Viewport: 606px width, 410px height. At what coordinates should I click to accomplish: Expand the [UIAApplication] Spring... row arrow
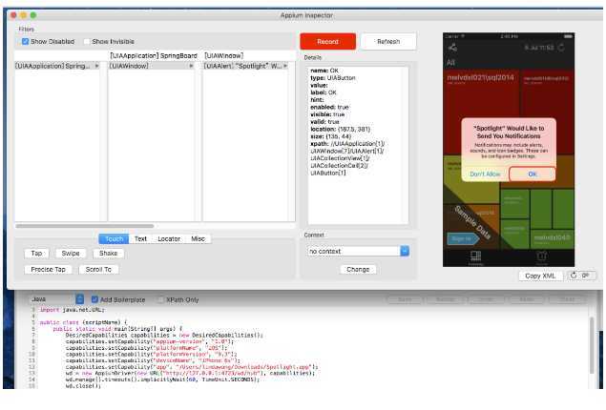(x=97, y=66)
